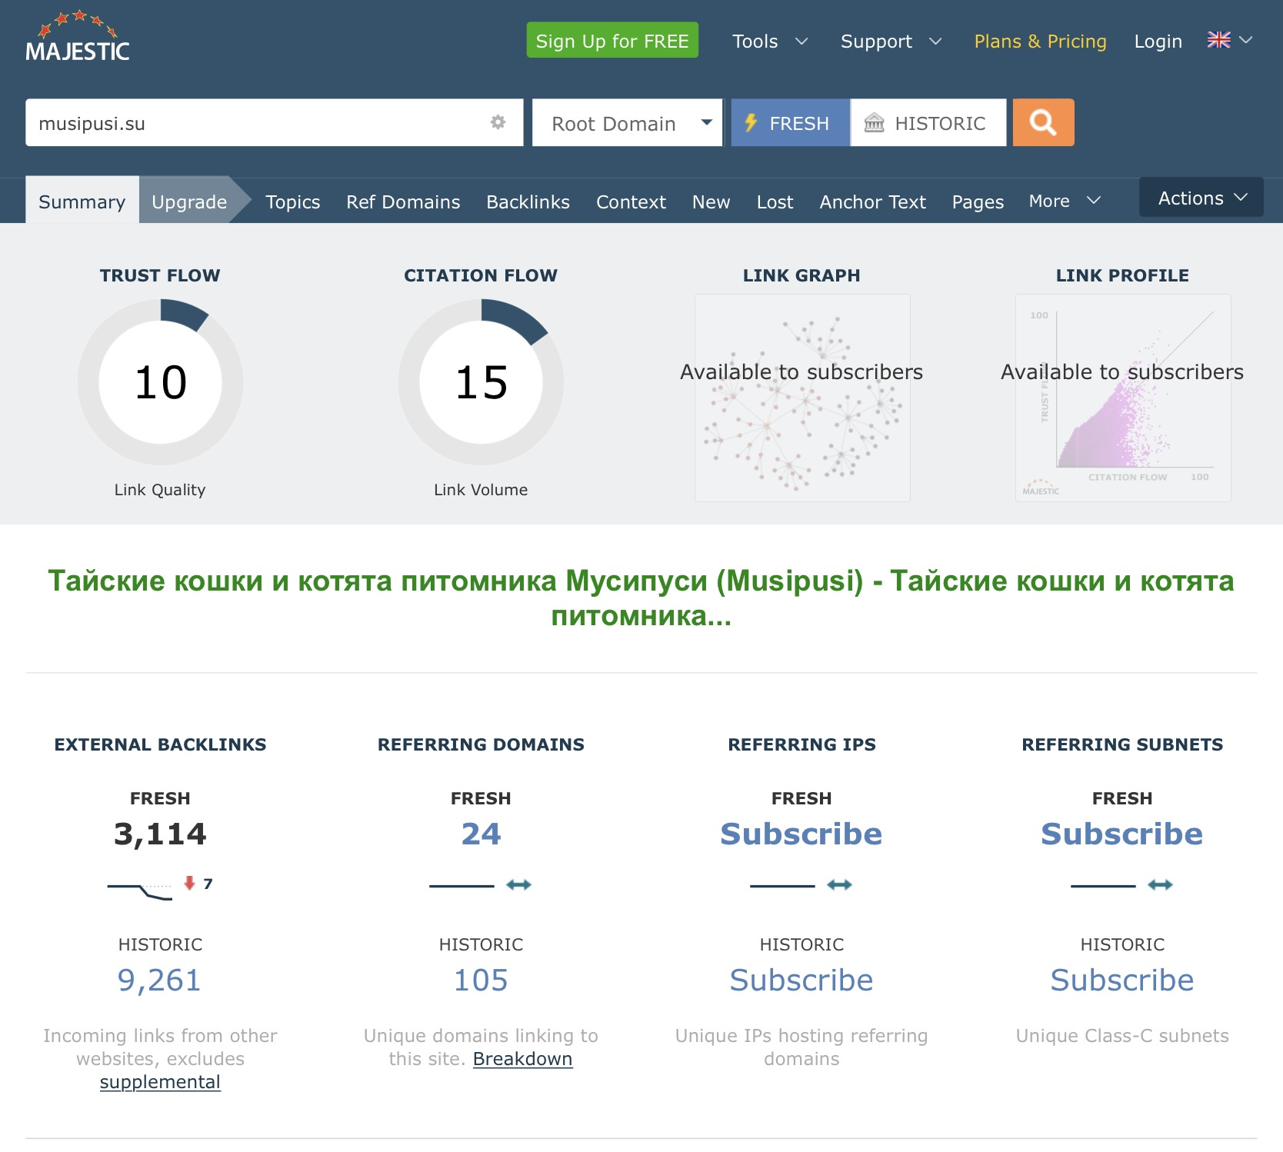Click fresh Referring IPs Subscribe link
The image size is (1283, 1152).
801,834
